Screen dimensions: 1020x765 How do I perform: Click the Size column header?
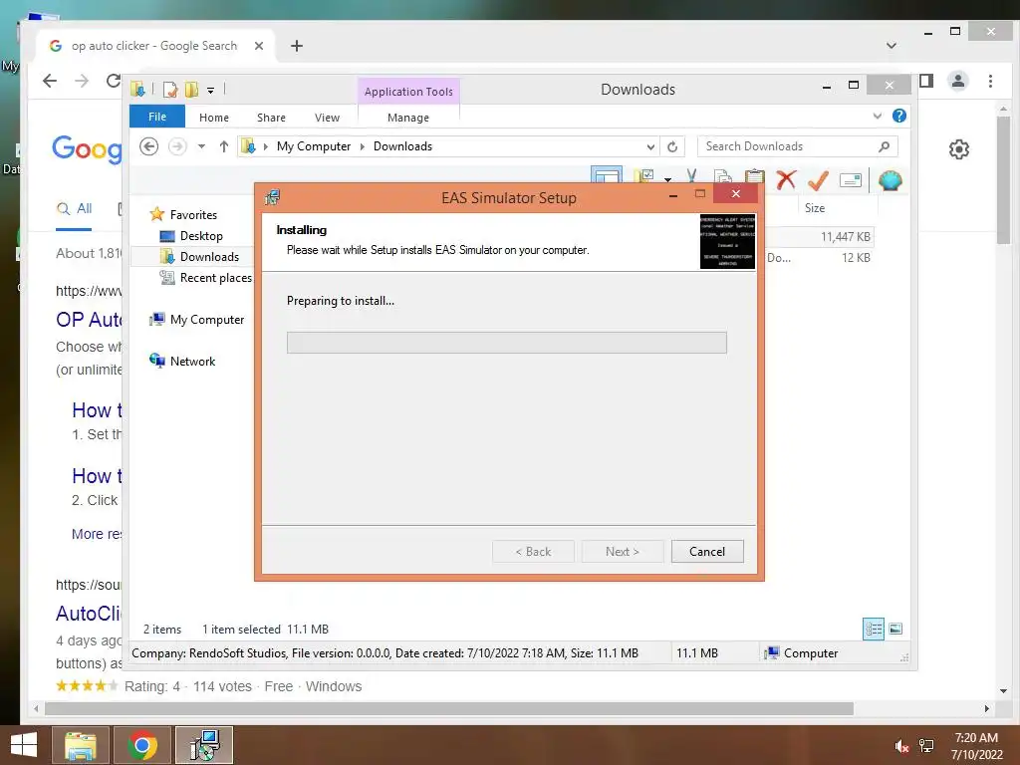[x=815, y=208]
